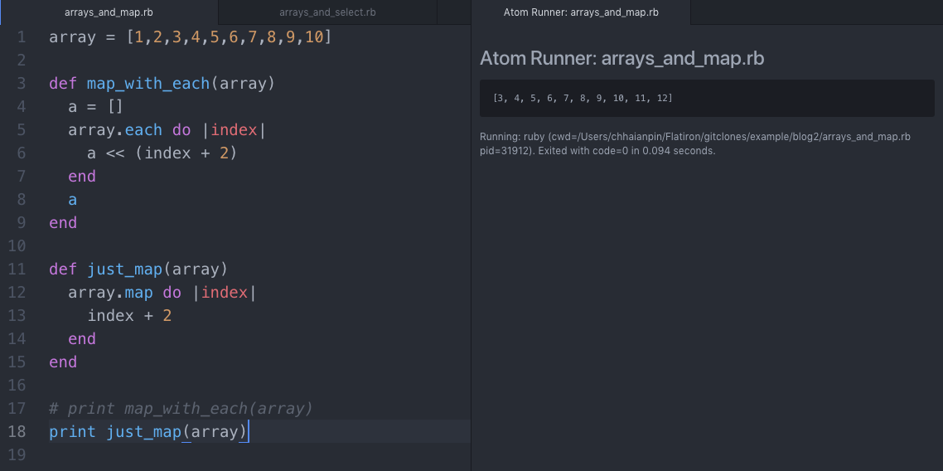
Task: Place cursor at end of line 18
Action: point(248,432)
